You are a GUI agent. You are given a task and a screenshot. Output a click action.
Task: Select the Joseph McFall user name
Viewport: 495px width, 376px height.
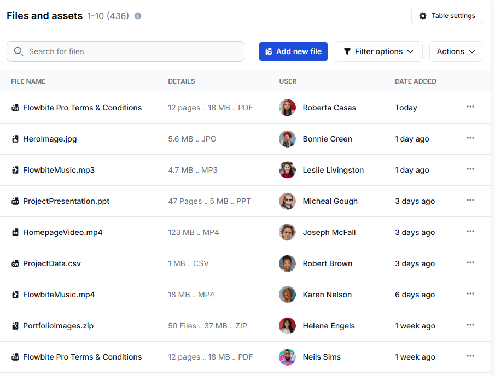(329, 232)
